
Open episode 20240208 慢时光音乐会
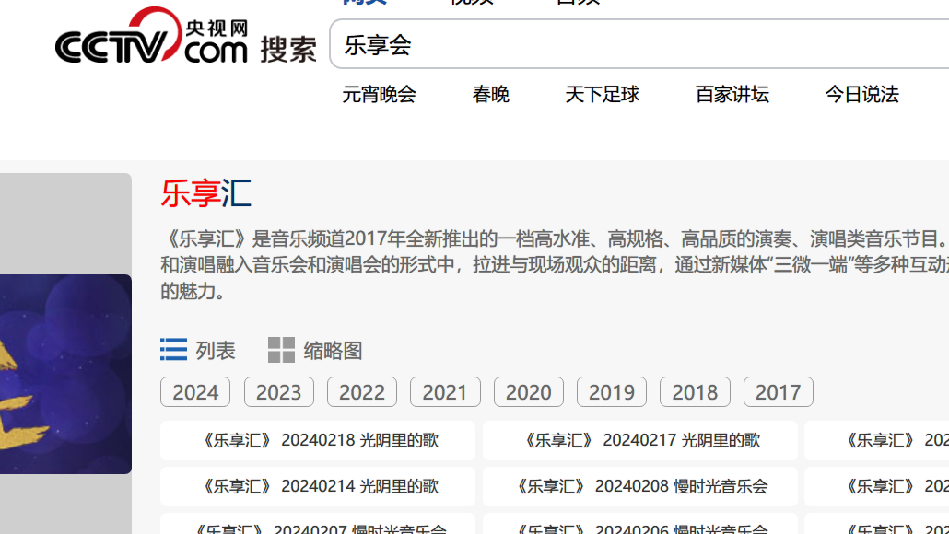(639, 486)
